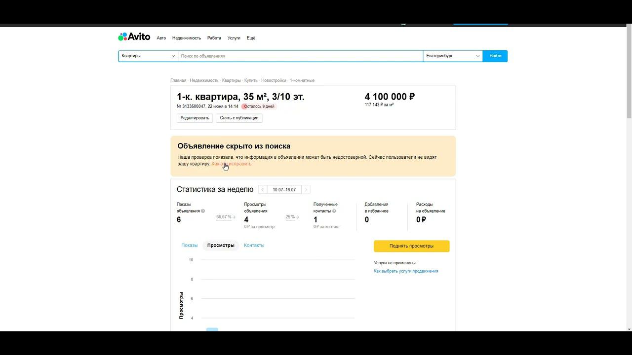Screen dimensions: 632x355
Task: Open Как выбрать услуги продвижения link
Action: point(406,271)
